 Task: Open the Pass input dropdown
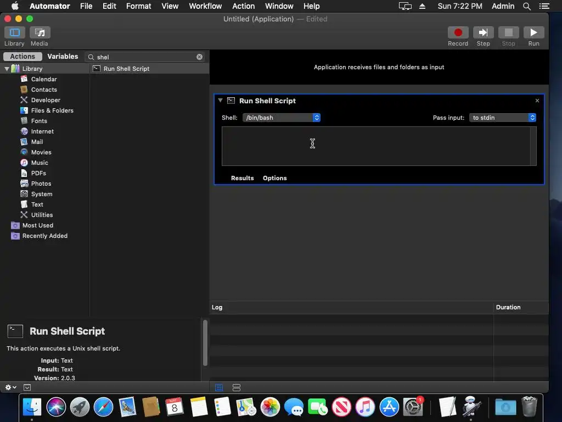click(x=503, y=118)
